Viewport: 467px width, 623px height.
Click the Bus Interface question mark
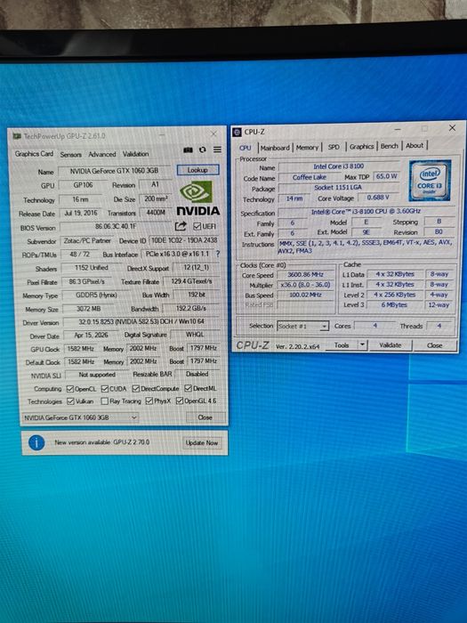[218, 254]
